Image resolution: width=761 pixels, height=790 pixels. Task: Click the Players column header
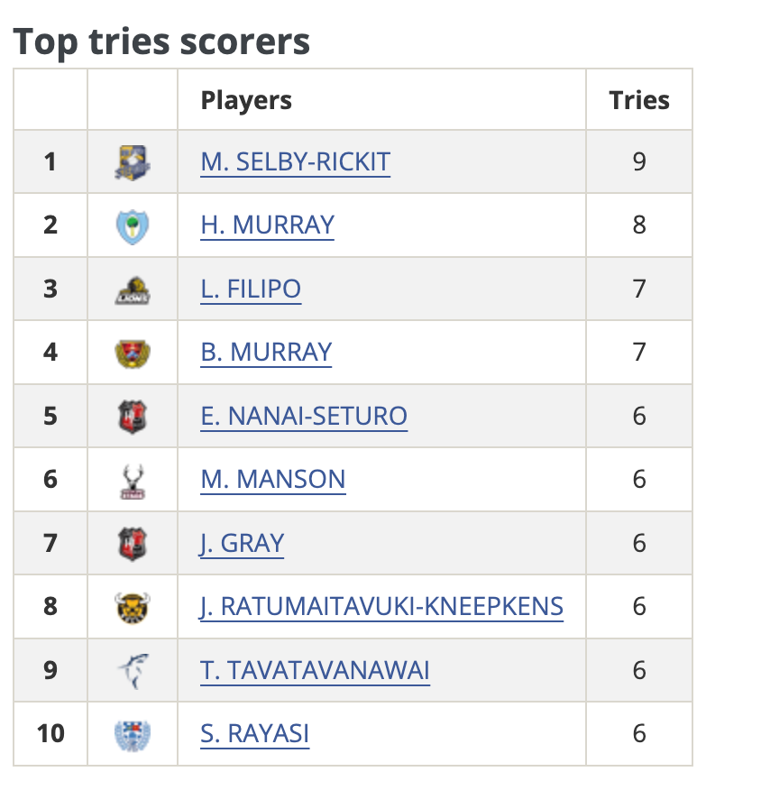coord(246,100)
